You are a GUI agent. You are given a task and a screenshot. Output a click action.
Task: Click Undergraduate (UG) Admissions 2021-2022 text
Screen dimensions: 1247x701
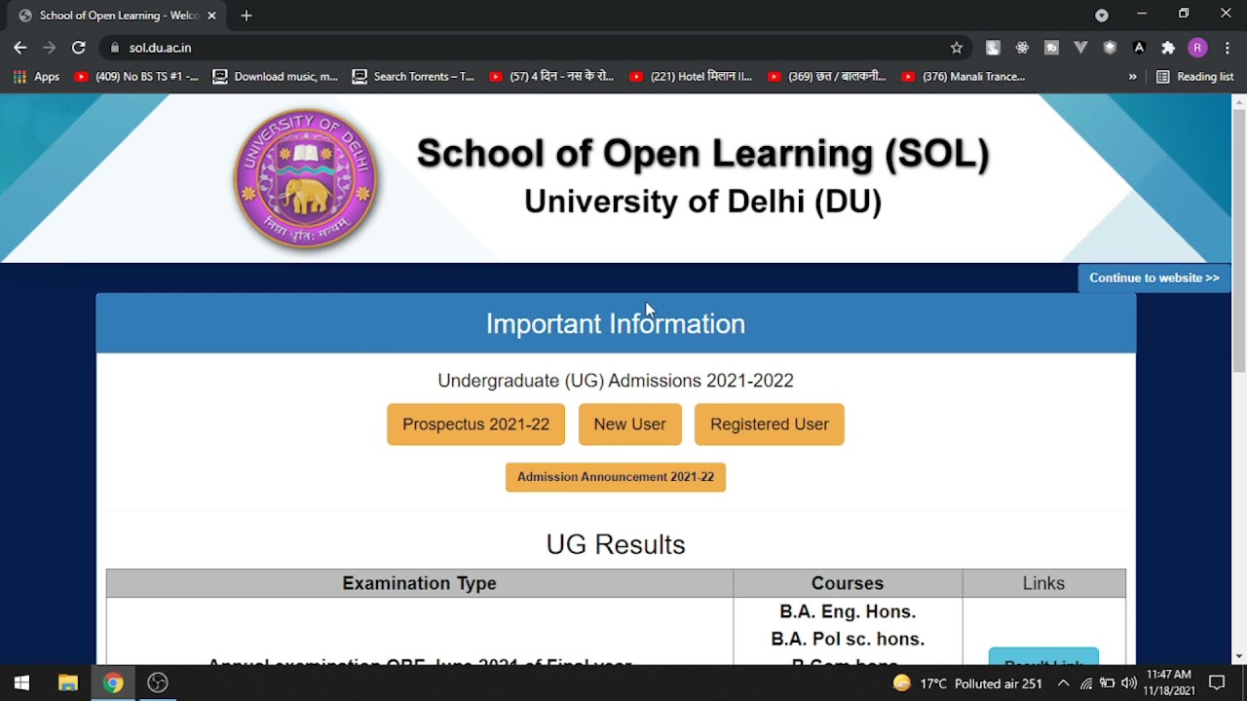[x=616, y=381]
